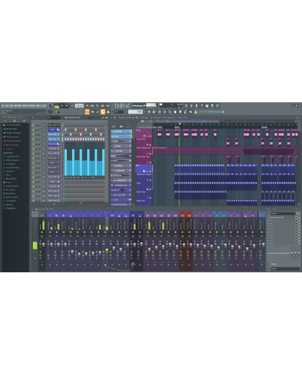Open the Kick pattern selector
The height and width of the screenshot is (375, 302).
point(135,112)
